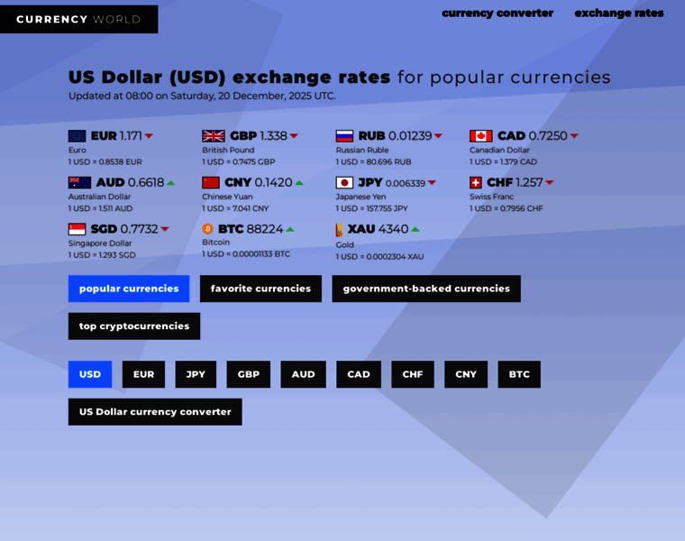Click the green up arrow beside BTC 88224
The width and height of the screenshot is (685, 541).
290,229
